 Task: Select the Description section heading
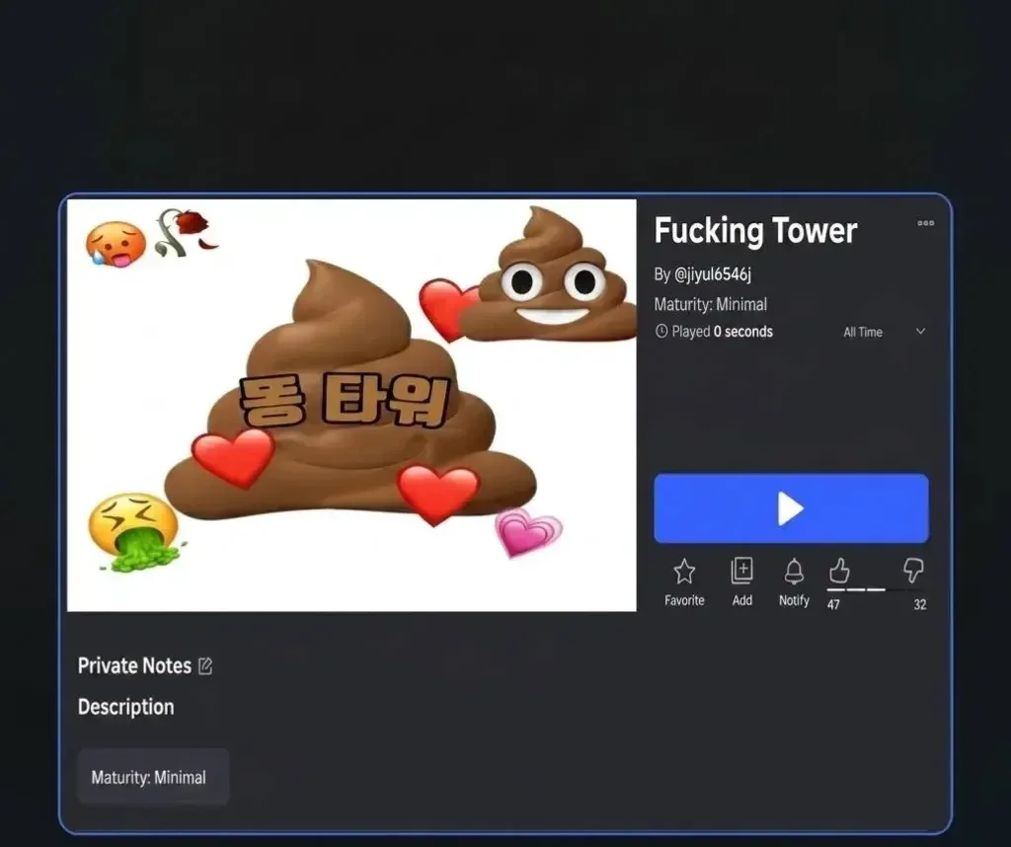tap(125, 707)
